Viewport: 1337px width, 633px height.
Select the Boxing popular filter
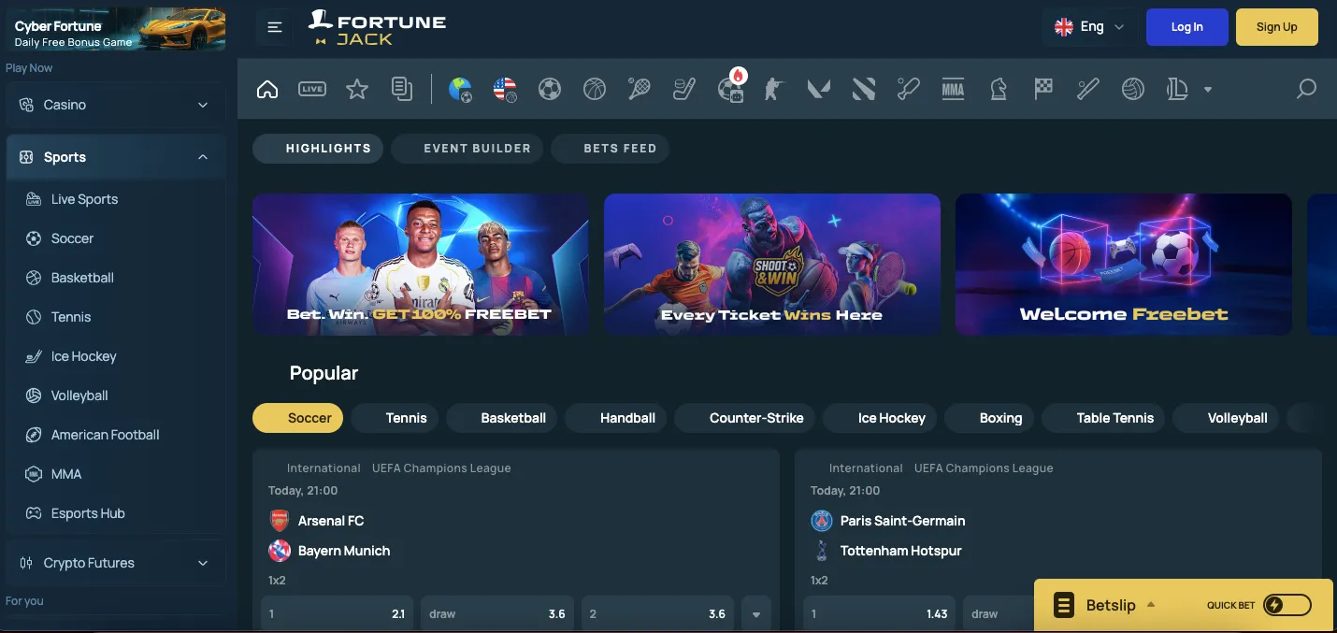coord(989,418)
